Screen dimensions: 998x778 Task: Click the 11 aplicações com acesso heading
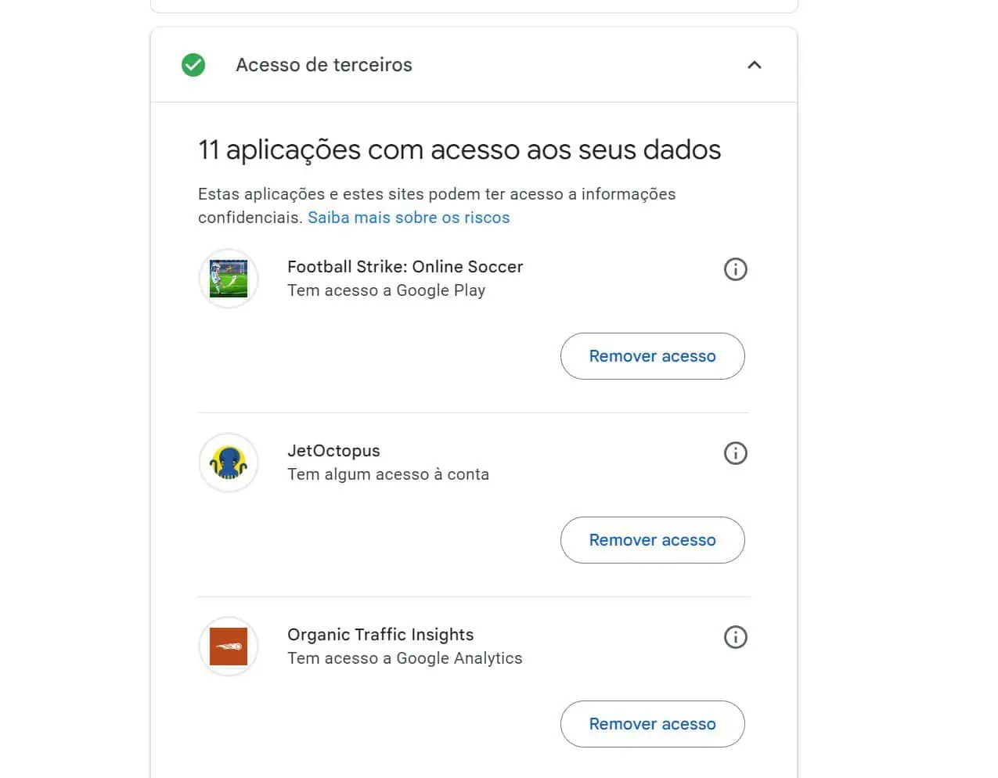[459, 149]
